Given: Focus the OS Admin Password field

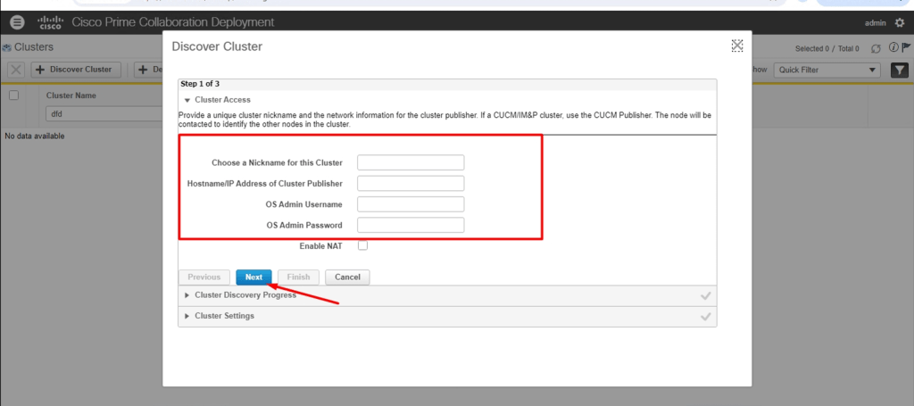Looking at the screenshot, I should (x=411, y=225).
